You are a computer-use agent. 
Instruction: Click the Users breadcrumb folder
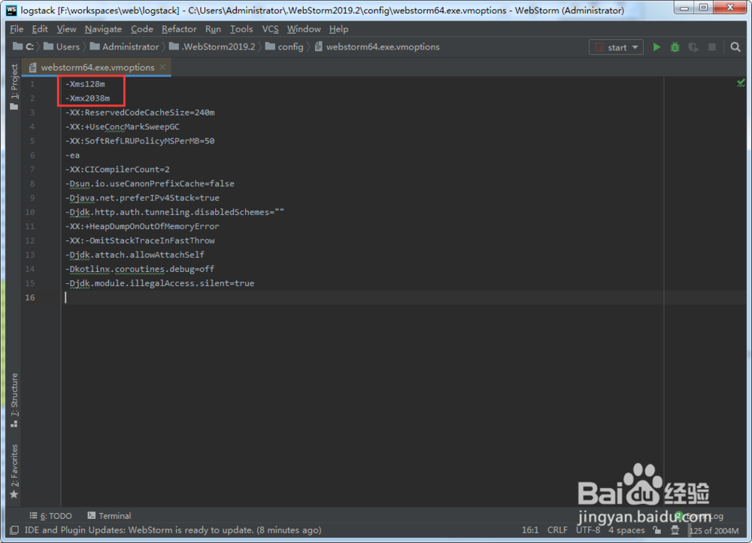coord(62,47)
